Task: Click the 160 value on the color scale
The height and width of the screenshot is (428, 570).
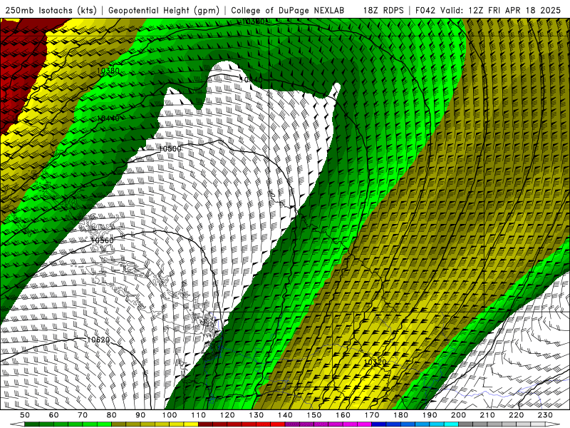Action: point(343,415)
